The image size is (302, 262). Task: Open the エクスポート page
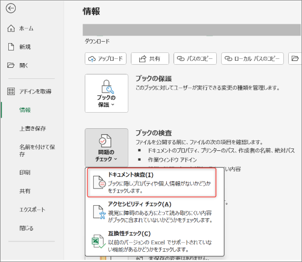[x=32, y=210]
